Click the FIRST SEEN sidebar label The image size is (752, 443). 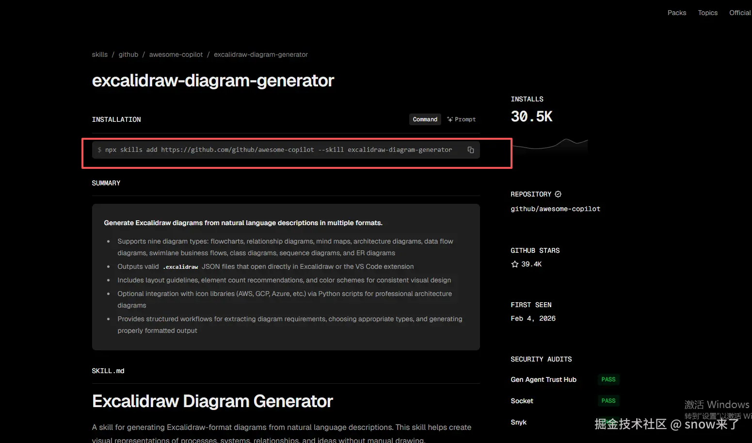point(531,305)
